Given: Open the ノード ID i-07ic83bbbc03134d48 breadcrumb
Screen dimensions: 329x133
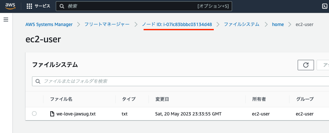Looking at the screenshot, I should [x=177, y=24].
